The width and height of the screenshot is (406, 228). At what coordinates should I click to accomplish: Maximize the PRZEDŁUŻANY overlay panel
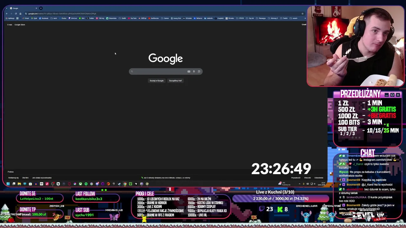coord(392,95)
